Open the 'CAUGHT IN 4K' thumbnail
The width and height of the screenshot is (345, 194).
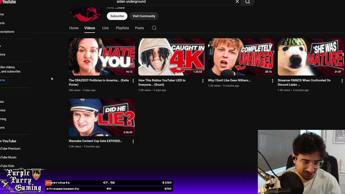point(171,57)
